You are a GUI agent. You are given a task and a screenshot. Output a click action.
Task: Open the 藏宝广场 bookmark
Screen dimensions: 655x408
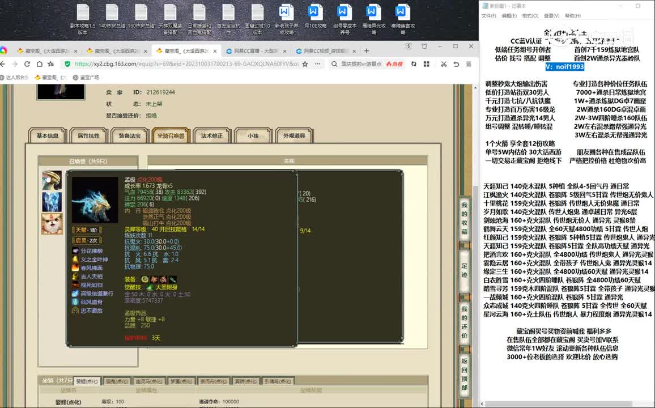click(x=86, y=77)
